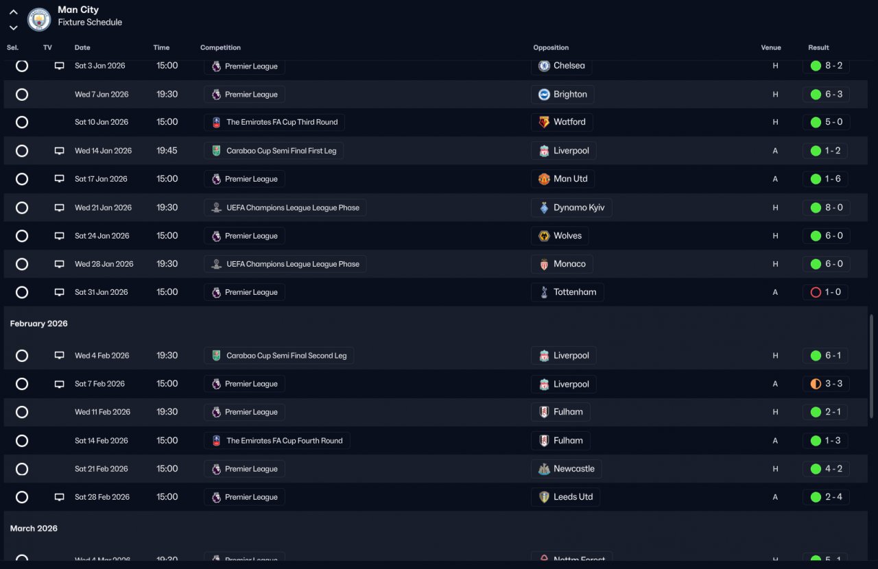The width and height of the screenshot is (878, 569).
Task: Open The Emirates FA Cup Fourth Round
Action: point(277,441)
